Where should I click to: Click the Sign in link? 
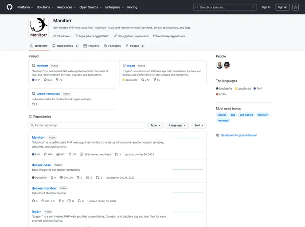[x=266, y=7]
